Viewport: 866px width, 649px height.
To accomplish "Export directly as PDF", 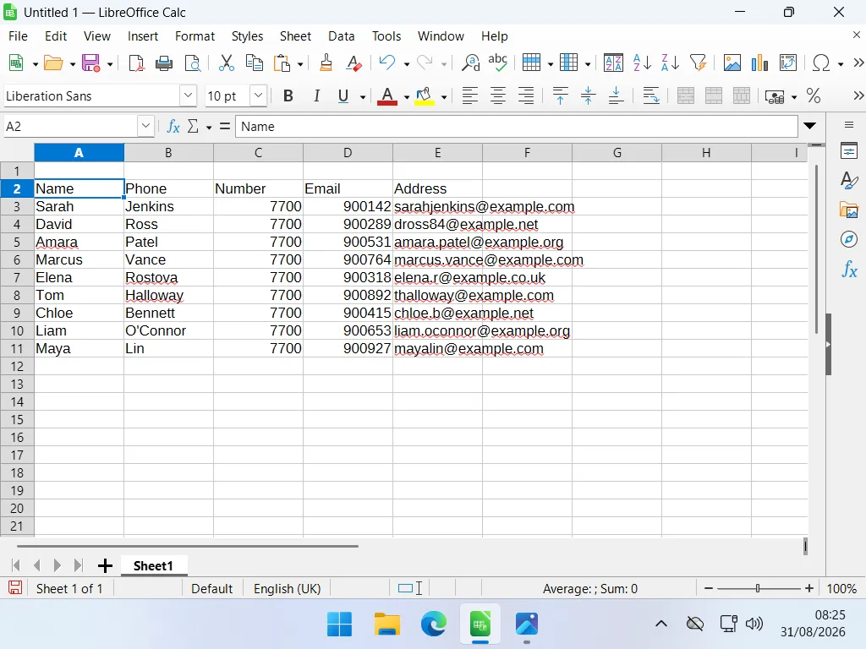I will click(136, 63).
